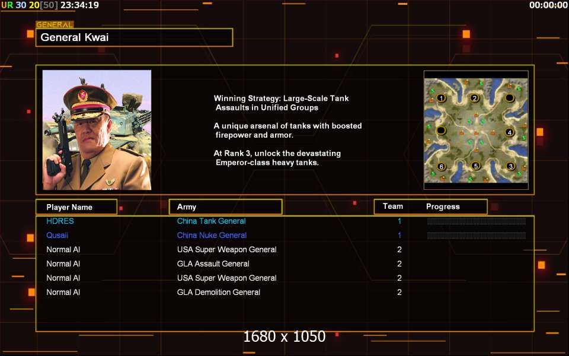This screenshot has width=569, height=356.
Task: Select player name HDRES
Action: point(60,221)
